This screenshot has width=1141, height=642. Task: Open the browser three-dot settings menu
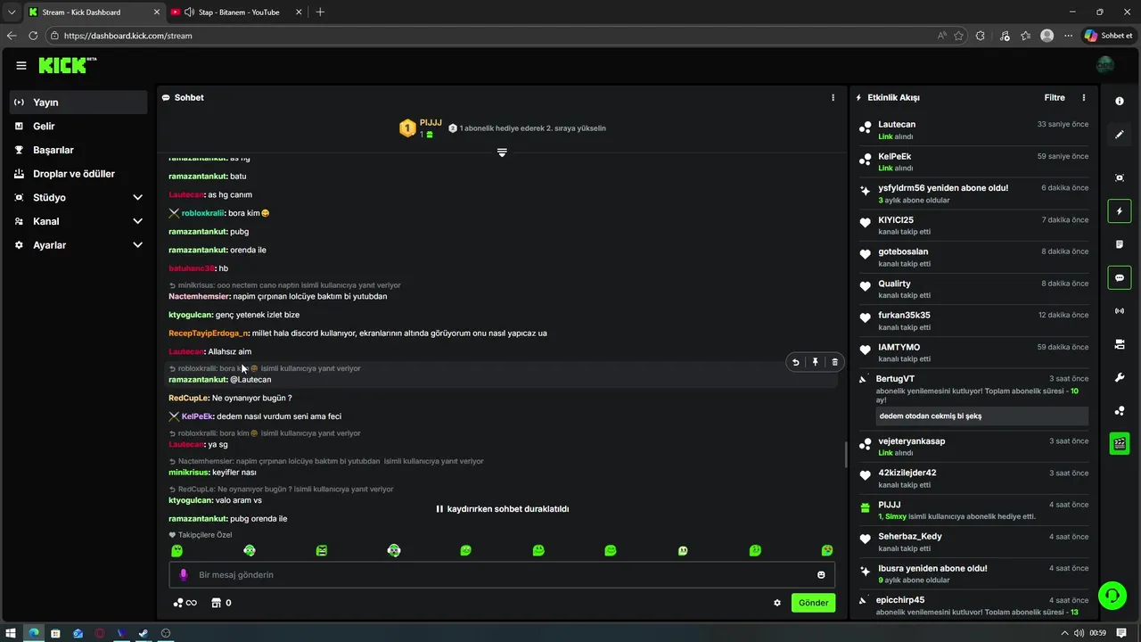[x=1068, y=36]
